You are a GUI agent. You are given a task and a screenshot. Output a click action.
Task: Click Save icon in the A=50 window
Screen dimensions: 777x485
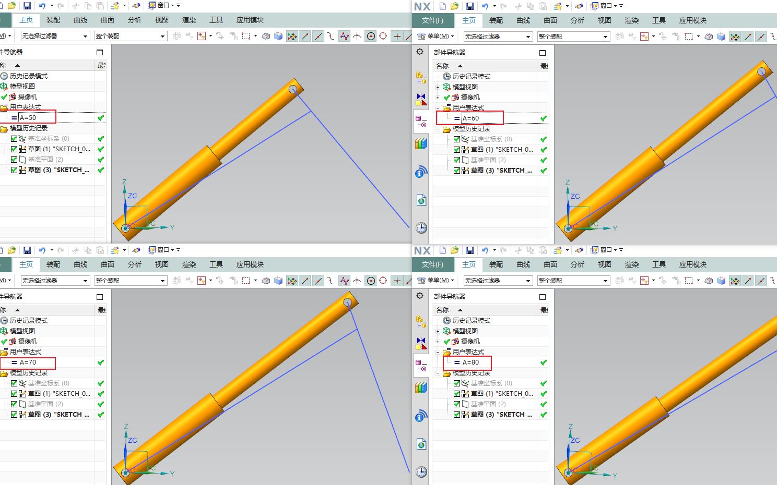27,6
